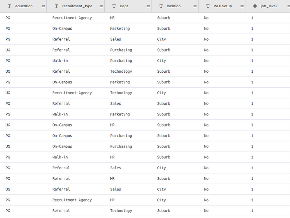The width and height of the screenshot is (290, 218).
Task: Select the education column header
Action: (x=24, y=6)
